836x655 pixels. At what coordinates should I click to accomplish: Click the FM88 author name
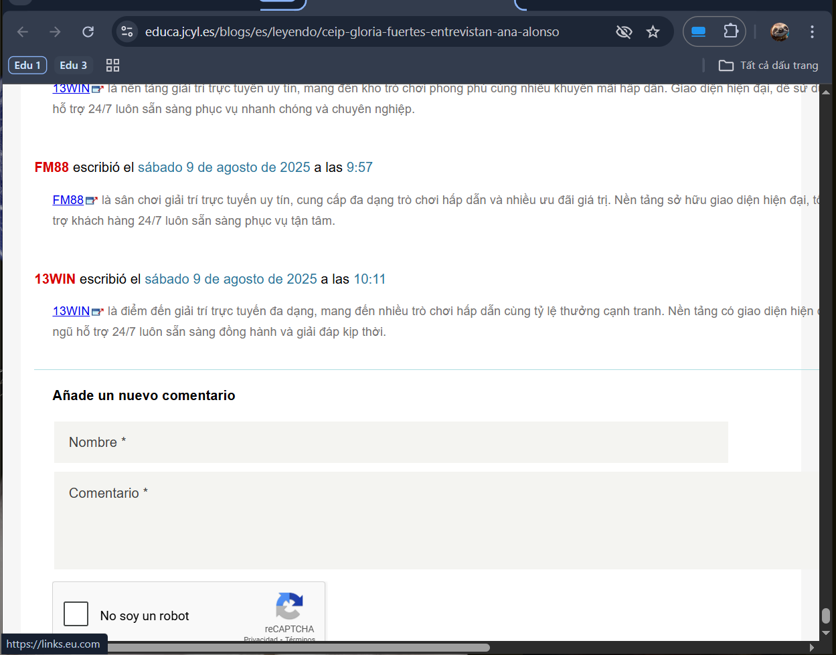point(52,167)
